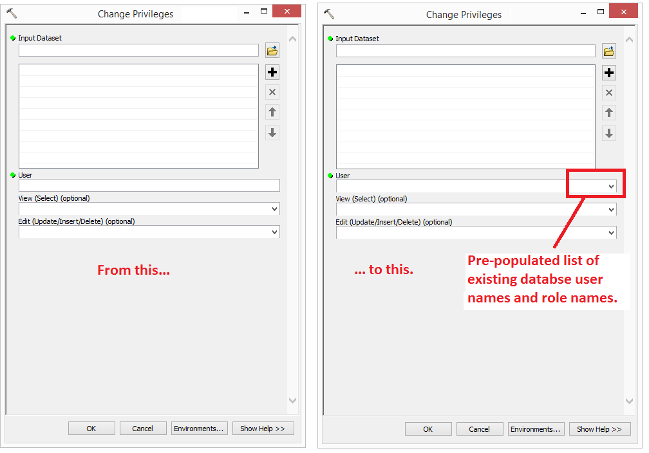Click the green dot beside Input Dataset
This screenshot has height=453, width=649.
tap(14, 38)
